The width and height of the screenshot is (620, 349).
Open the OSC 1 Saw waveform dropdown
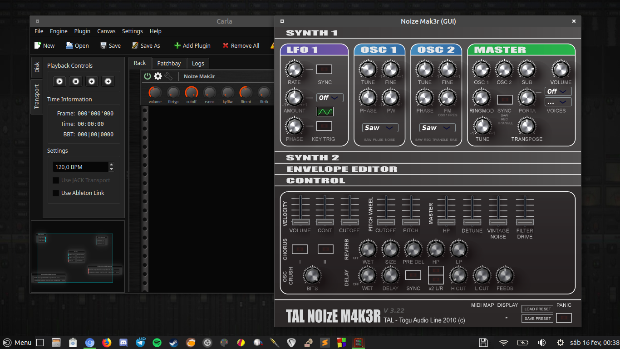(x=379, y=128)
